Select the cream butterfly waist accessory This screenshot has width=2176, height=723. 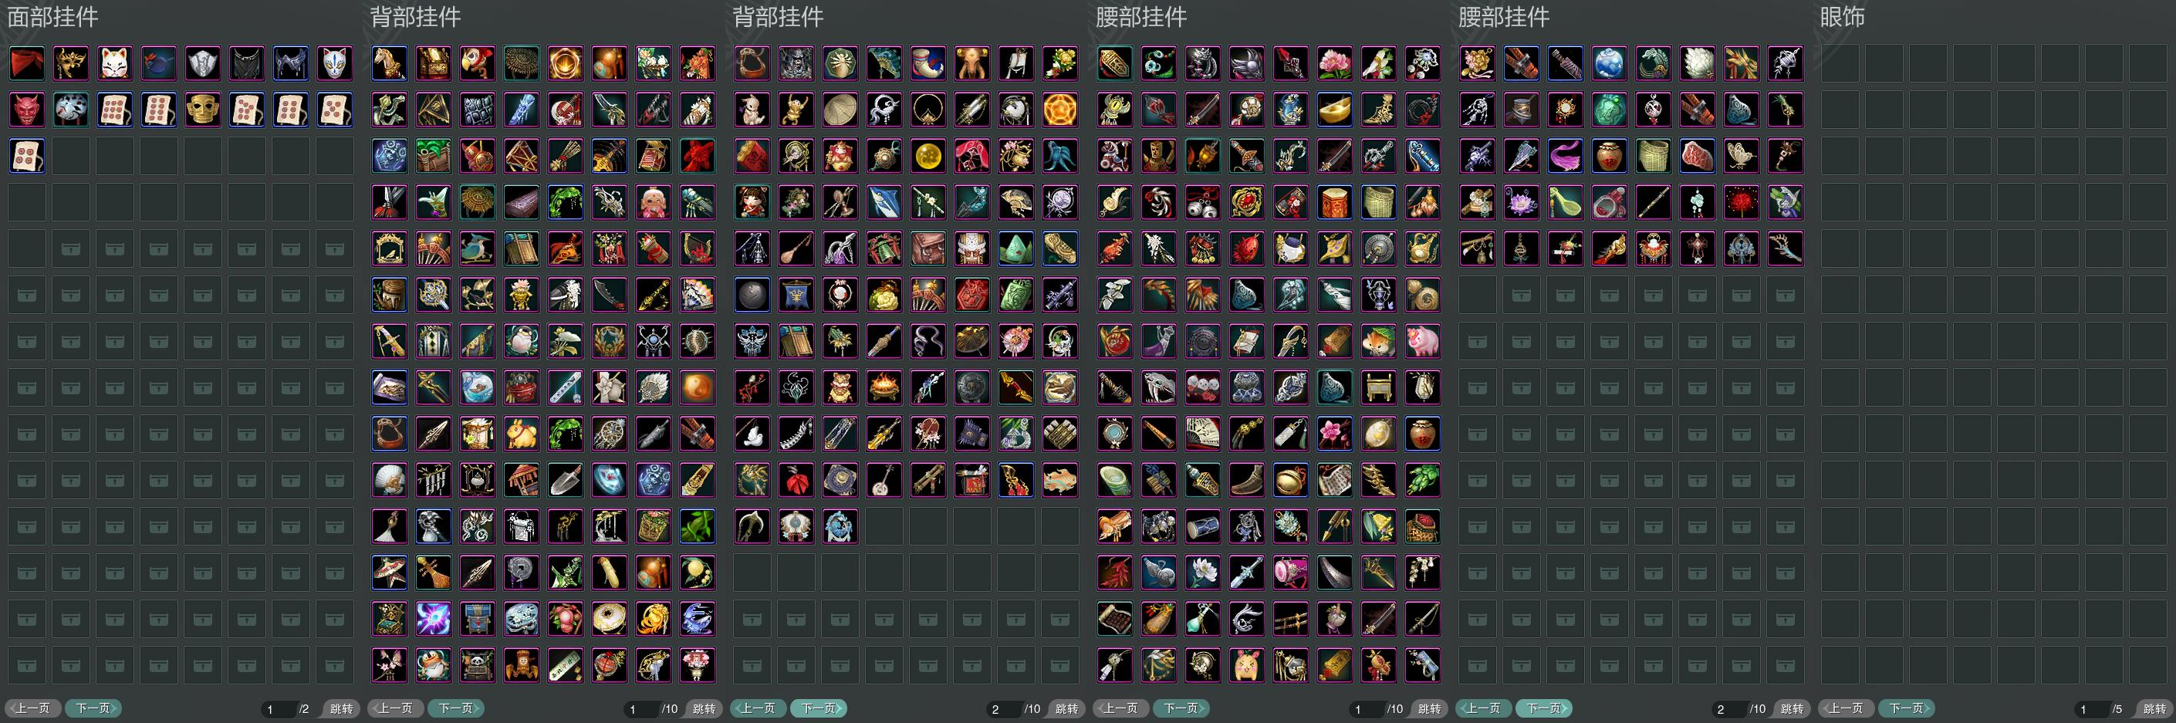click(1742, 157)
